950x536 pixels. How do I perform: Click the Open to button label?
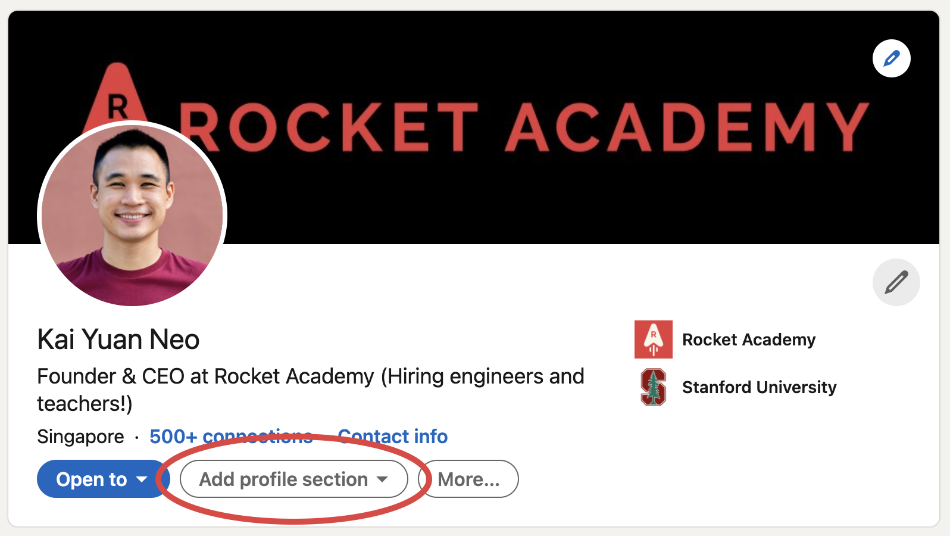(x=92, y=479)
